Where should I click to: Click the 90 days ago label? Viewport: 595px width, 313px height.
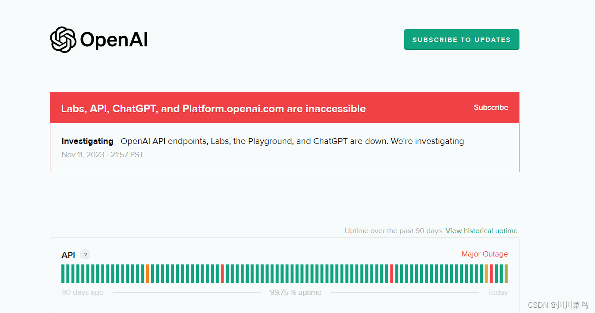pyautogui.click(x=83, y=293)
